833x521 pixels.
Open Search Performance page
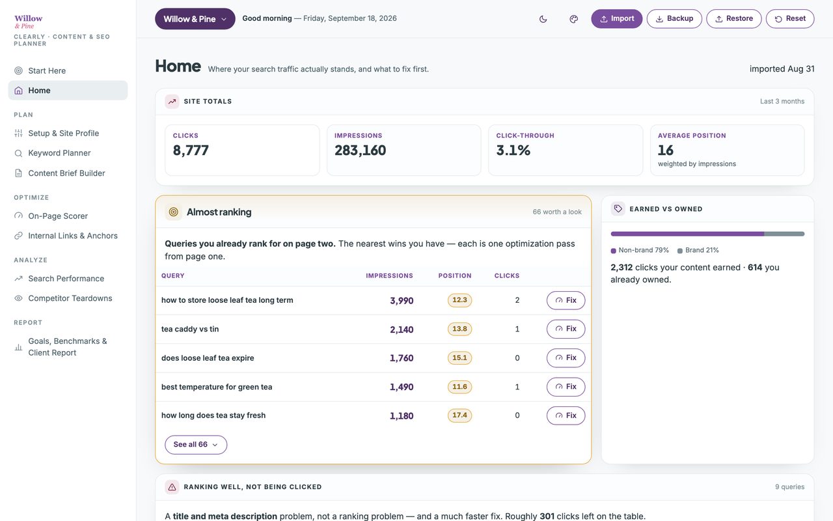tap(68, 278)
